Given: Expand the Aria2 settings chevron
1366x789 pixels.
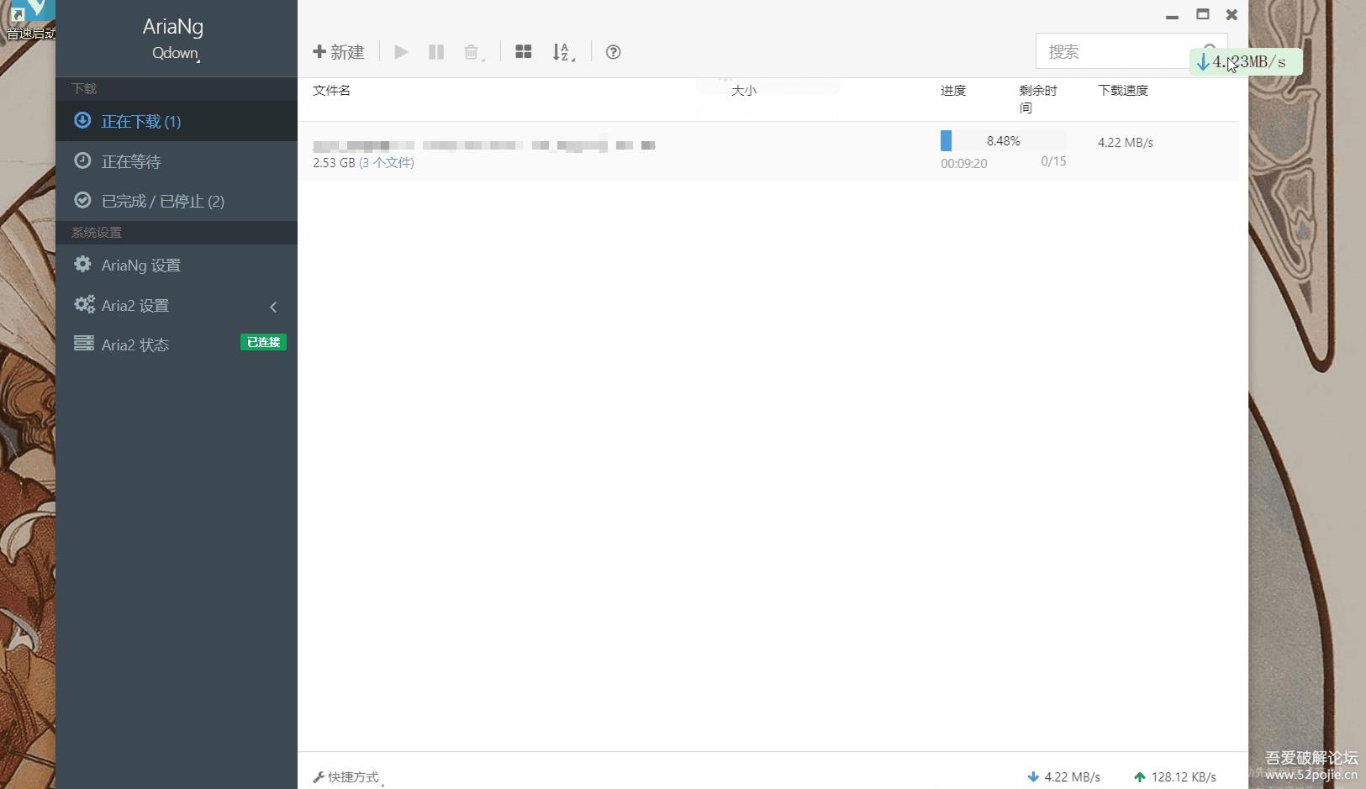Looking at the screenshot, I should (x=273, y=307).
